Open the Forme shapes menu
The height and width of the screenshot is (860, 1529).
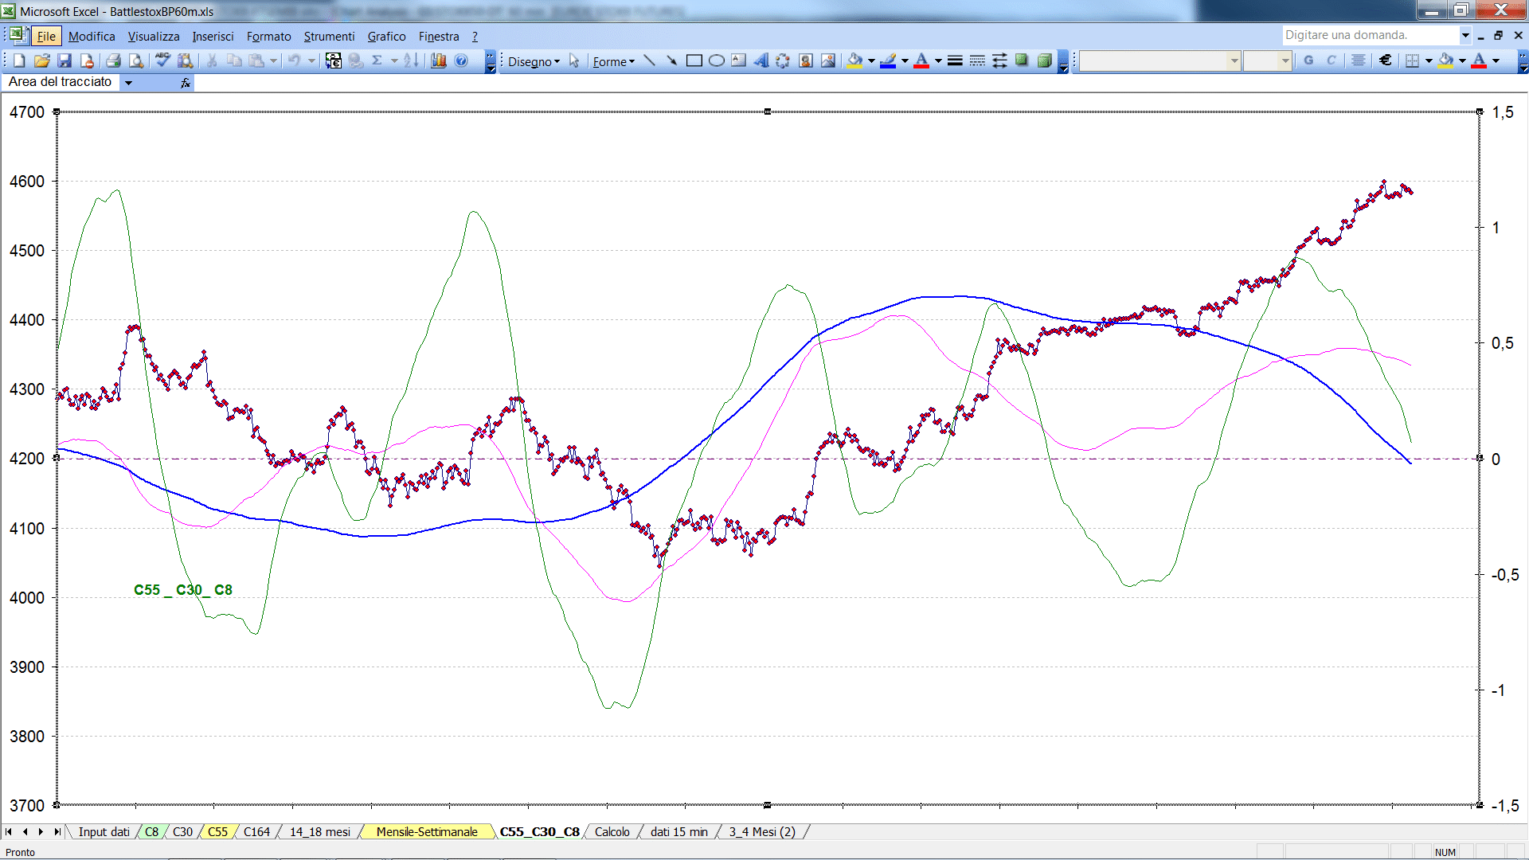coord(613,61)
